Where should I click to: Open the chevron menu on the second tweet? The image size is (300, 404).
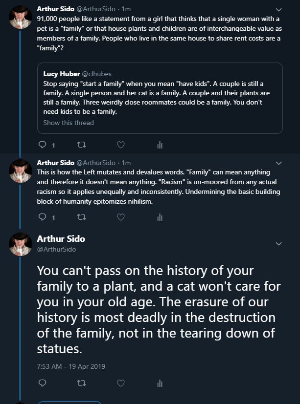(279, 163)
